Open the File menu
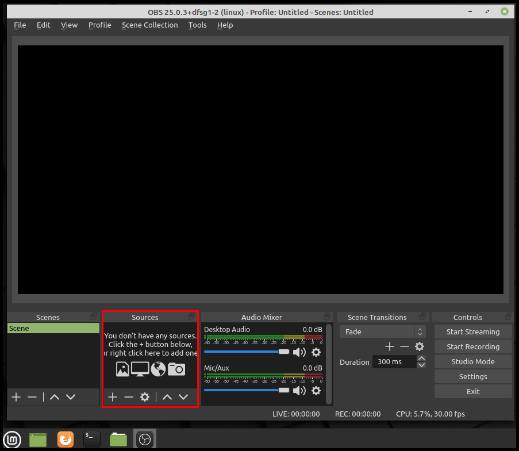Image resolution: width=519 pixels, height=451 pixels. tap(20, 25)
